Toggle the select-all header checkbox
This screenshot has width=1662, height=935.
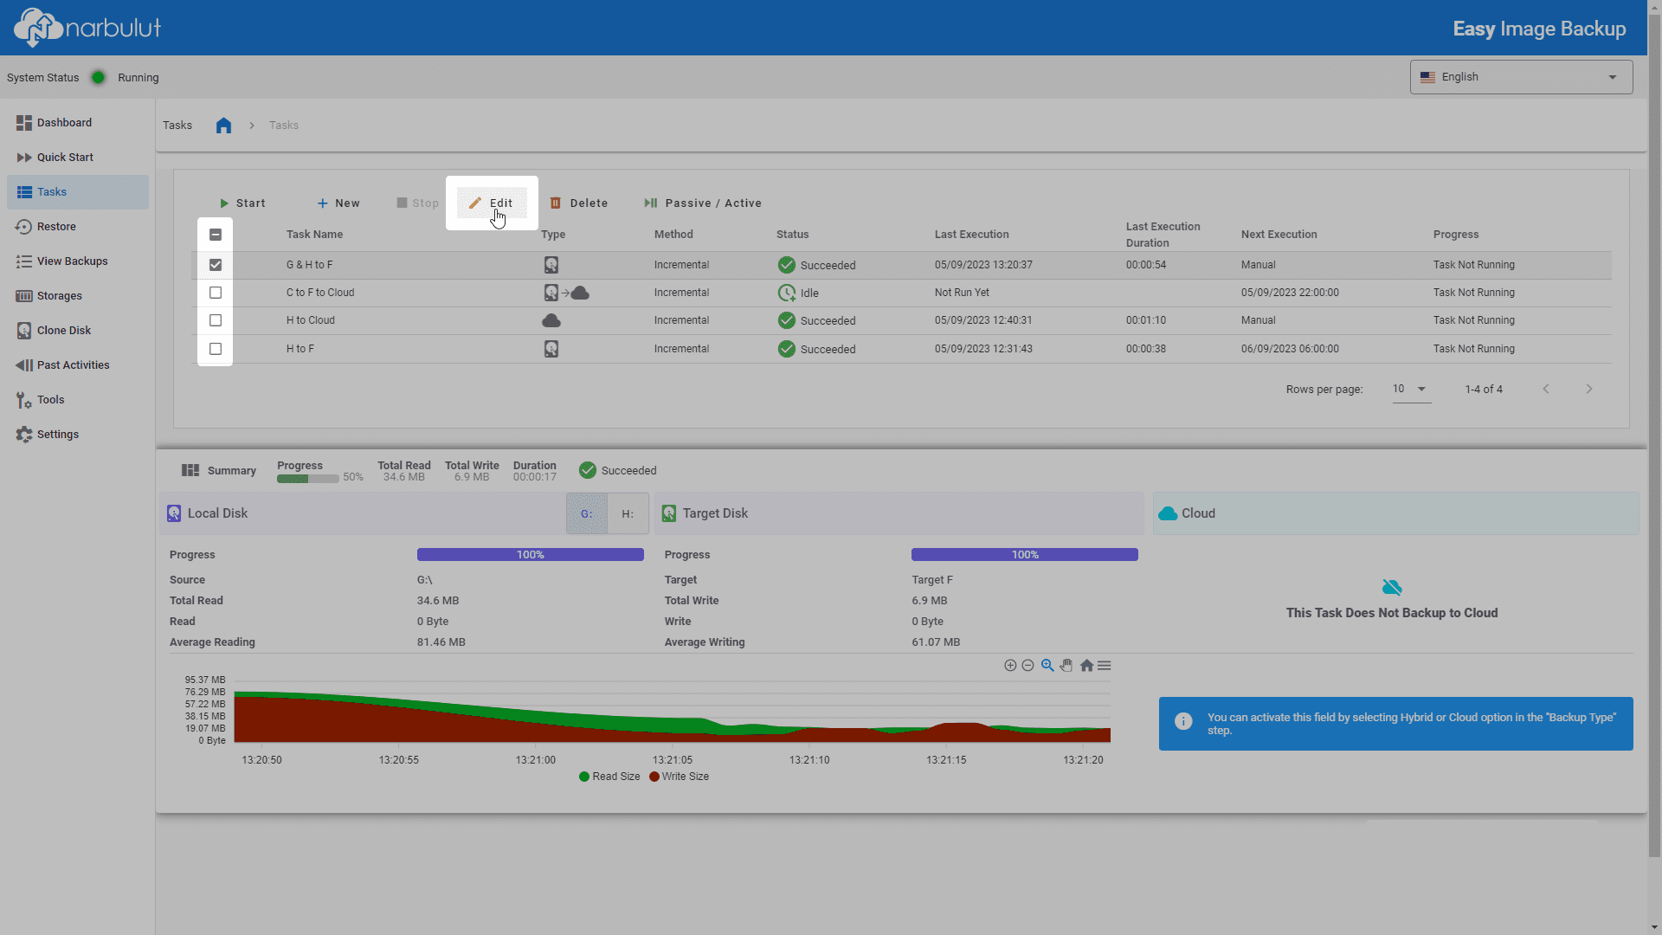tap(216, 235)
